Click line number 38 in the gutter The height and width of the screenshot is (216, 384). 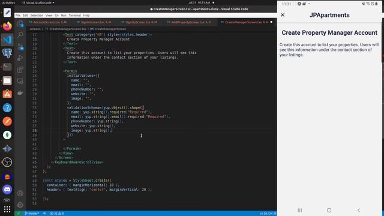click(34, 131)
